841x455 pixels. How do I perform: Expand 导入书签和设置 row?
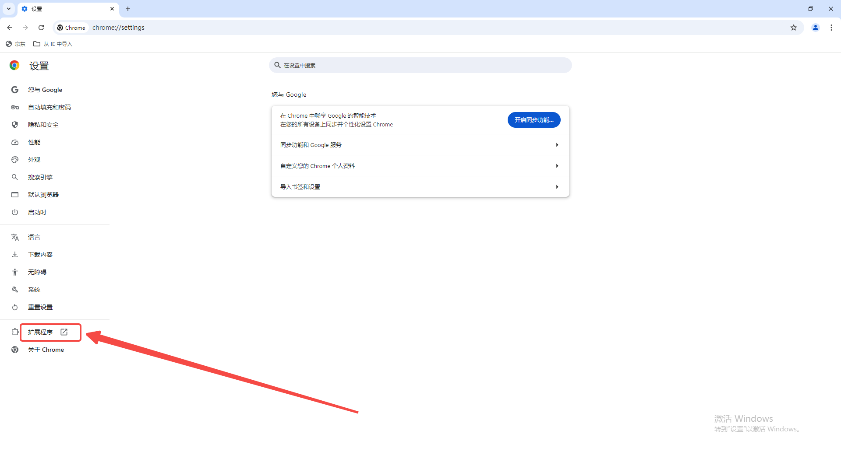(x=420, y=187)
